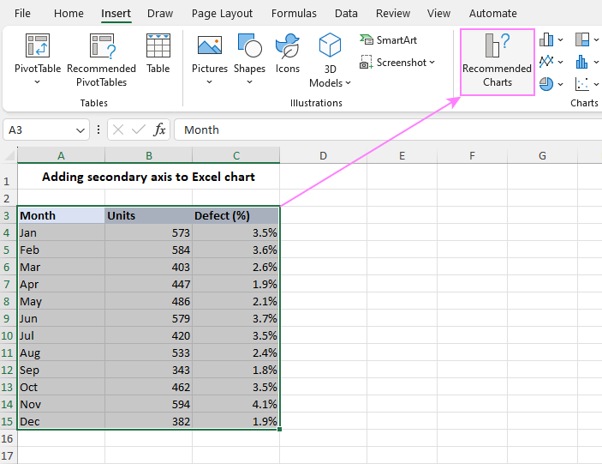Viewport: 602px width, 464px height.
Task: Switch to the Automate tab
Action: 492,13
